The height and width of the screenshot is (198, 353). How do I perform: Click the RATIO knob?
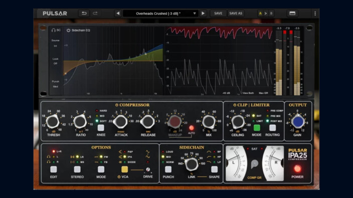[x=80, y=121]
